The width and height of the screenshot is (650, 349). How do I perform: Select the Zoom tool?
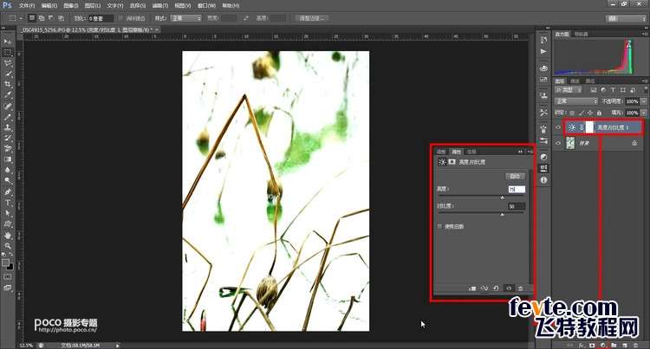8,245
